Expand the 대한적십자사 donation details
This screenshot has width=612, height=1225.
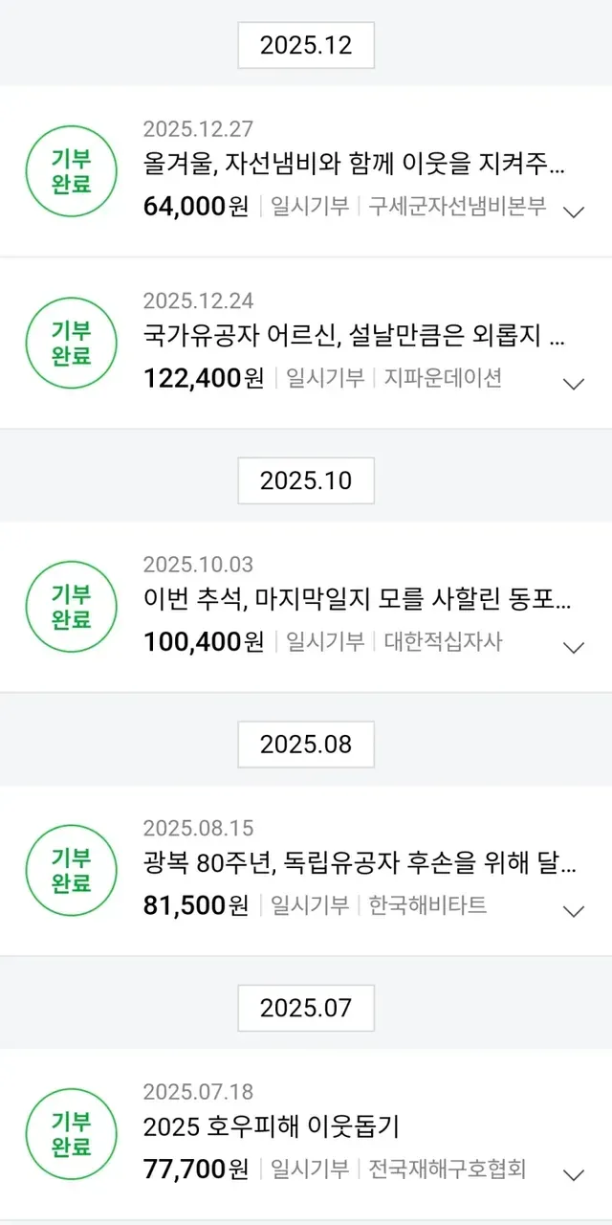(574, 647)
